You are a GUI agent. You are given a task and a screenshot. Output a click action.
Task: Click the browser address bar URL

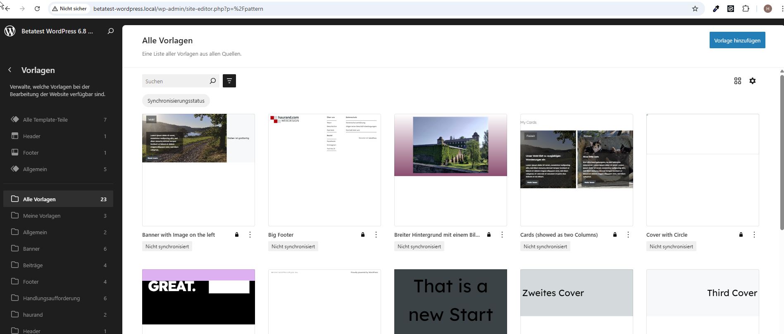[178, 9]
